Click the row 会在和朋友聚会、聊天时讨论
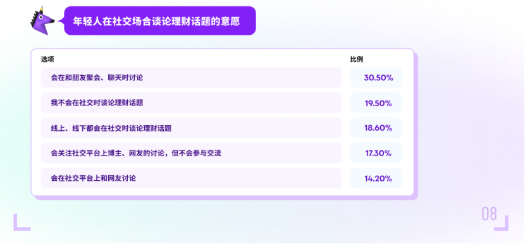Screen dimensions: 525x244 click(x=191, y=78)
